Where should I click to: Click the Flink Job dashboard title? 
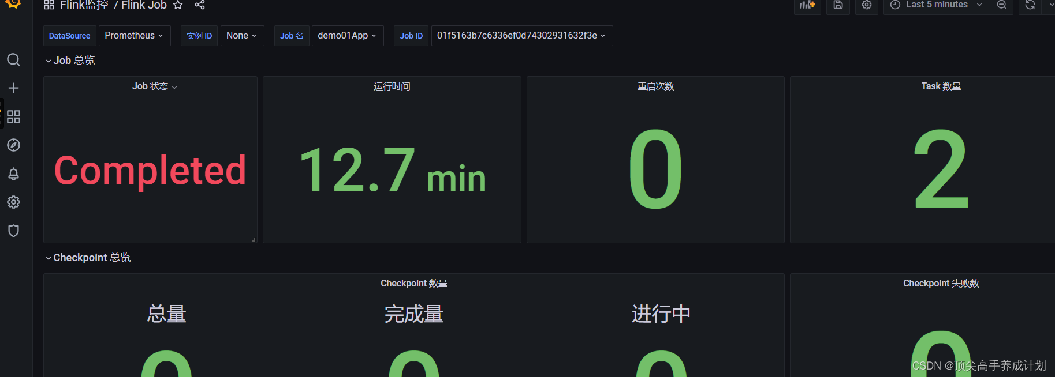[x=144, y=5]
